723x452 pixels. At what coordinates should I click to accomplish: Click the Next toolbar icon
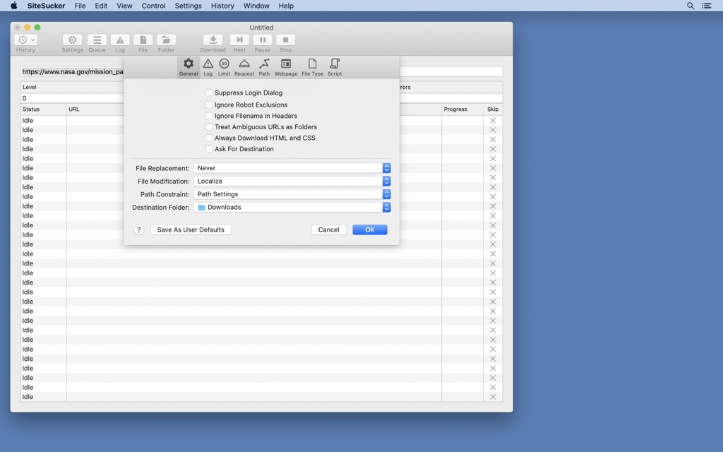click(x=239, y=40)
